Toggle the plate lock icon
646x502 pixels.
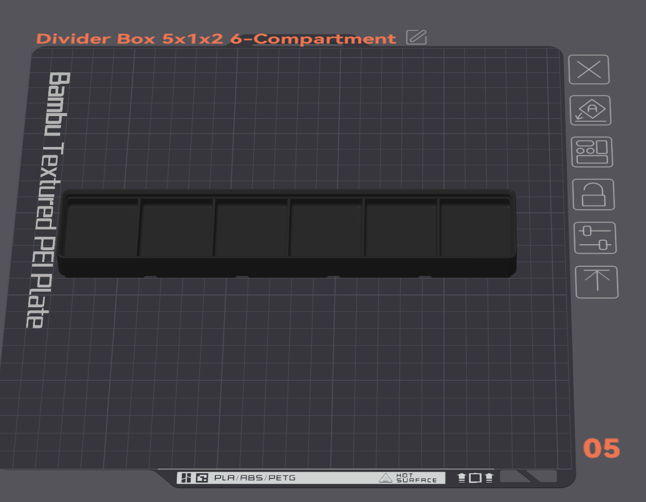(594, 194)
